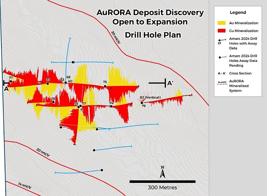The height and width of the screenshot is (196, 267).
Task: Select 'AuRORA Deposit Discovery' title text
Action: point(150,13)
